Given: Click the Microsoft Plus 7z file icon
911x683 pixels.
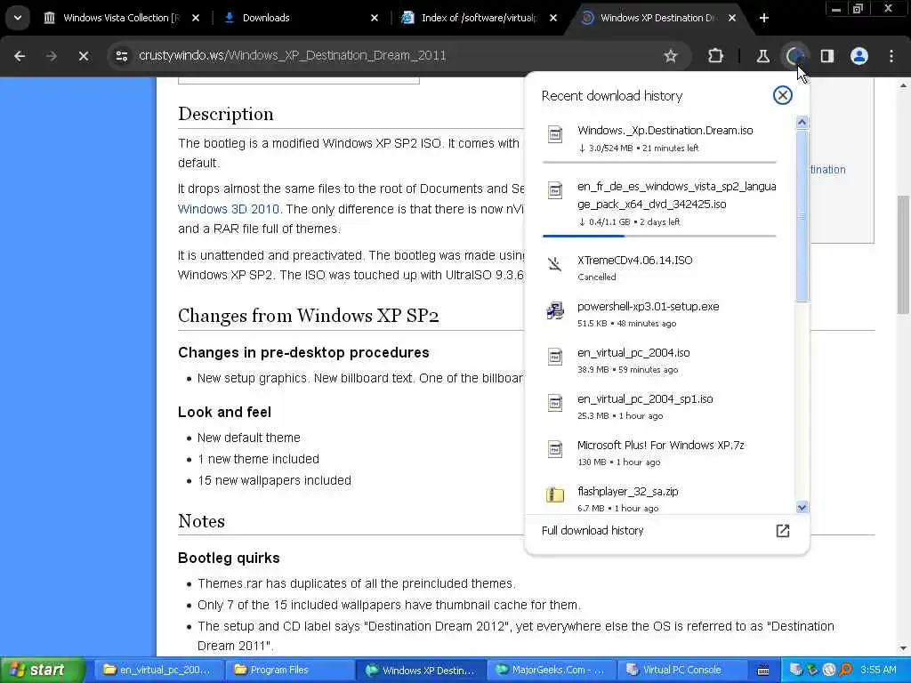Looking at the screenshot, I should point(555,449).
